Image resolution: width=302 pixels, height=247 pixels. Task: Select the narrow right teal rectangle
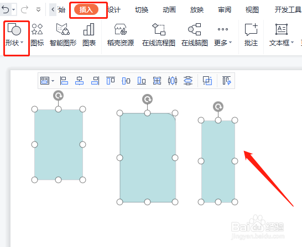[x=218, y=161]
